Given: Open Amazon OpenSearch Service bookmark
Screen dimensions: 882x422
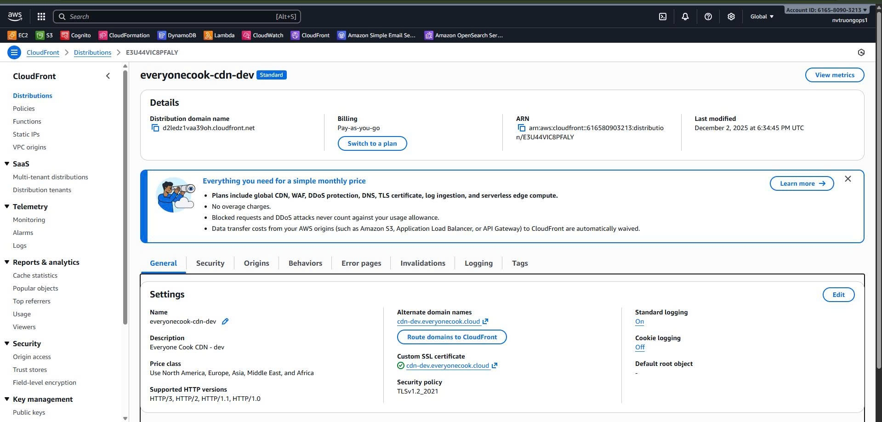Looking at the screenshot, I should tap(464, 35).
